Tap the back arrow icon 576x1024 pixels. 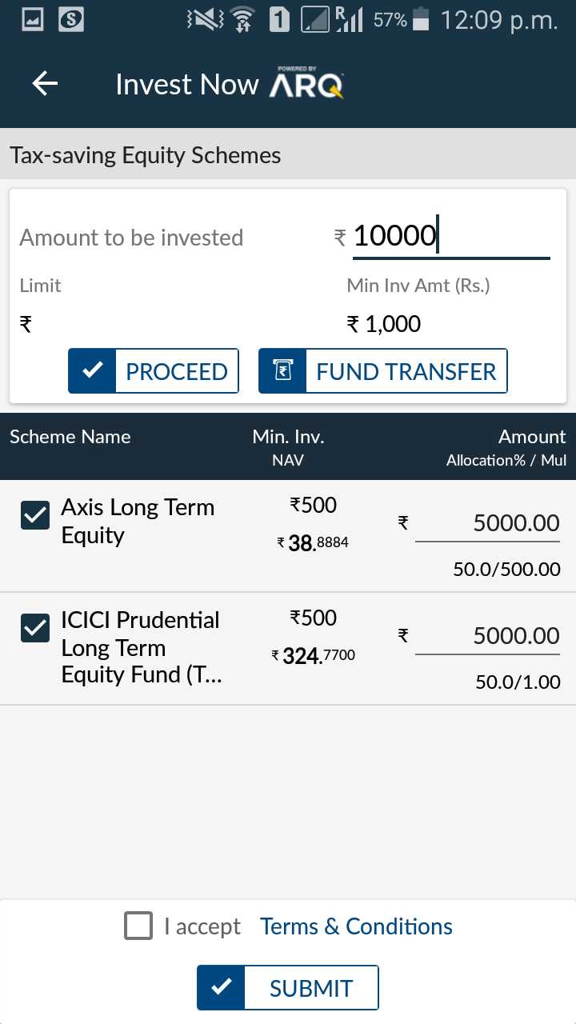(46, 84)
